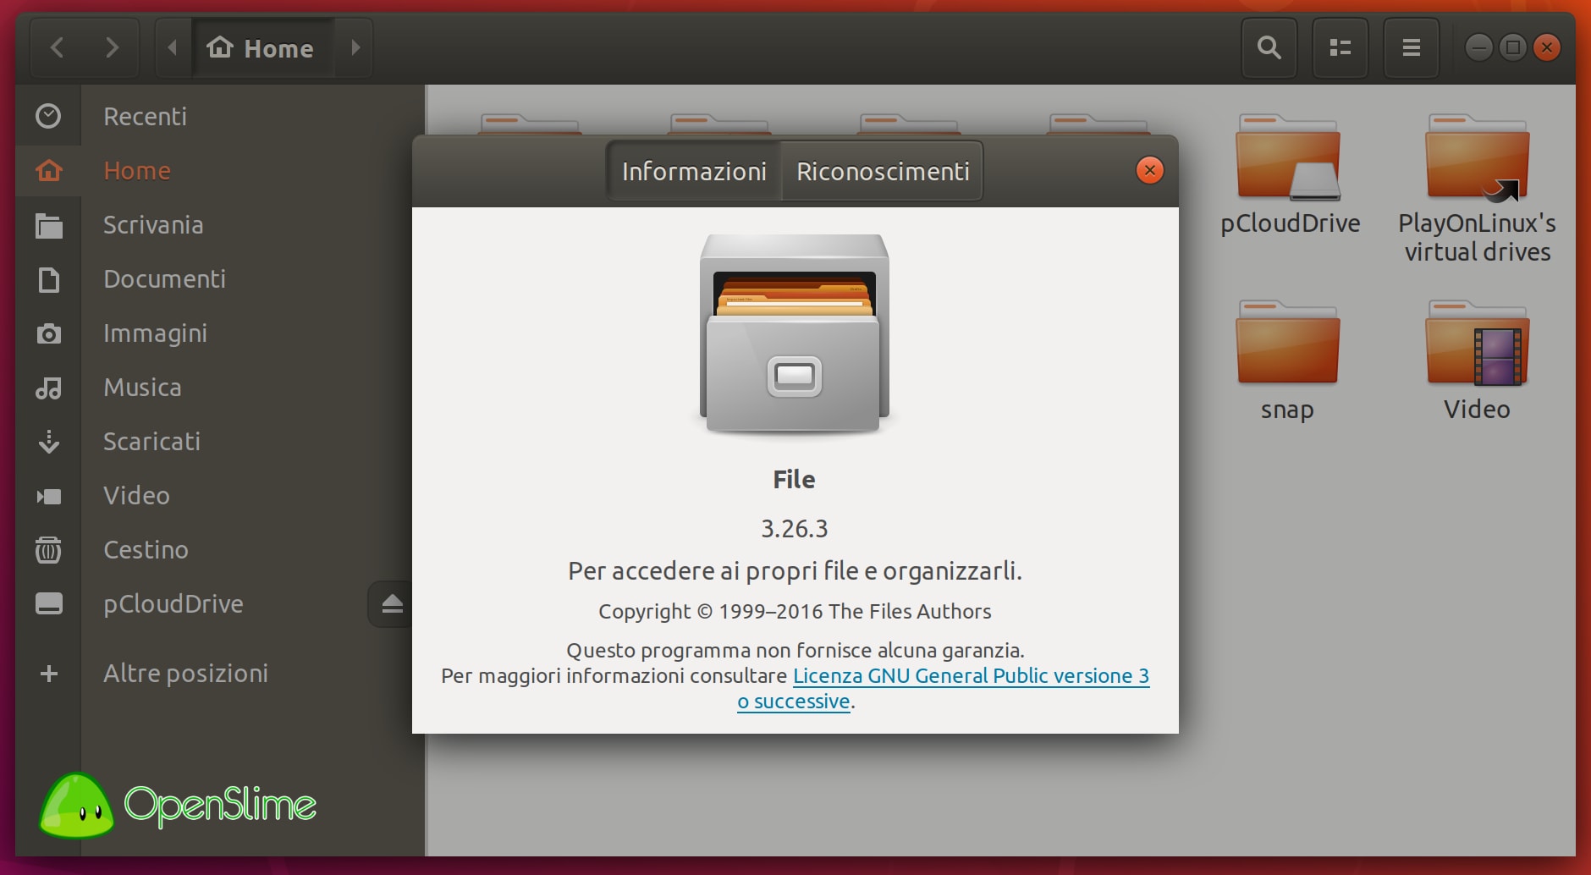
Task: Eject pCloudDrive from the sidebar
Action: click(392, 603)
